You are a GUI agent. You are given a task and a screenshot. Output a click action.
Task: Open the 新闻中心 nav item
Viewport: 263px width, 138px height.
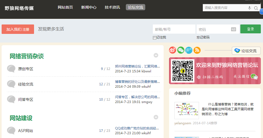(x=89, y=7)
